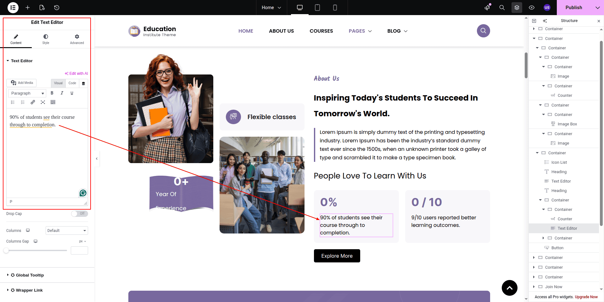The width and height of the screenshot is (604, 302).
Task: Click the Publish button
Action: click(x=573, y=8)
